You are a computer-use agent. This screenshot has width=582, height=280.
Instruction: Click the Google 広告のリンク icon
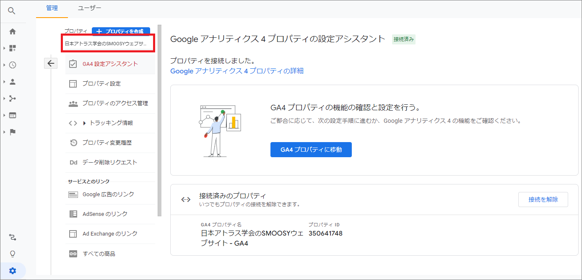73,194
